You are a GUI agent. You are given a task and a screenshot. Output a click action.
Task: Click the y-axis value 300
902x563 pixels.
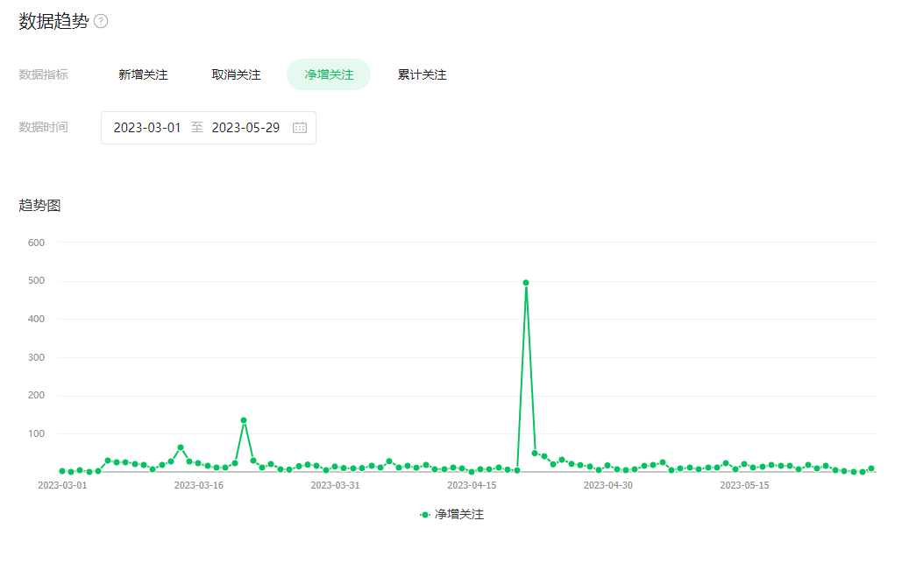click(36, 357)
